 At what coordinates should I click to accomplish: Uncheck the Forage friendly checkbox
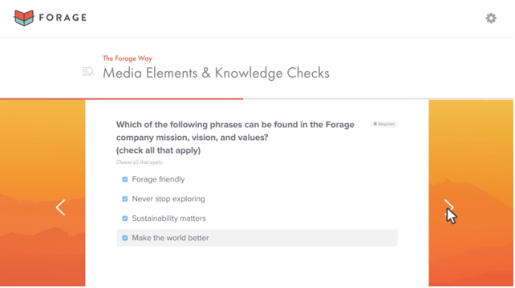(125, 179)
